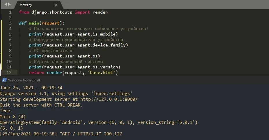Click the Windows PowerShell icon
Screen dimensions: 269x140
point(4,80)
